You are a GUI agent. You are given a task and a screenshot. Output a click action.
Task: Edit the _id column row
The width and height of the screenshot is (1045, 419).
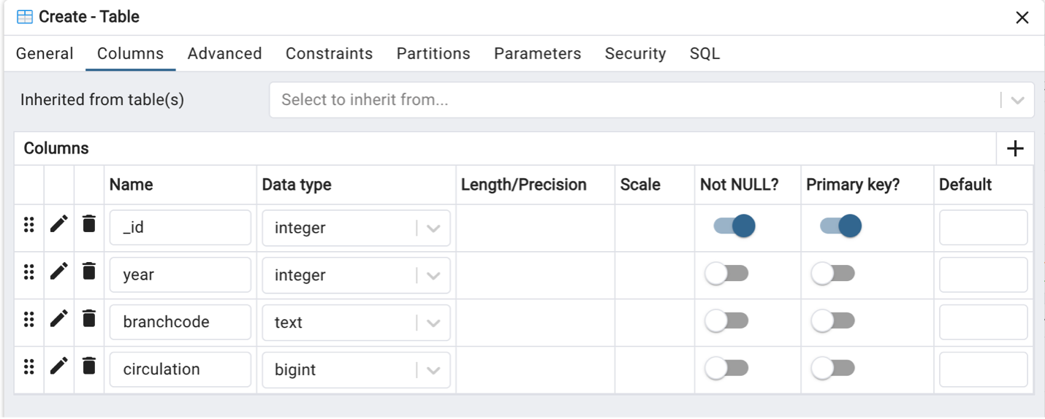point(59,223)
